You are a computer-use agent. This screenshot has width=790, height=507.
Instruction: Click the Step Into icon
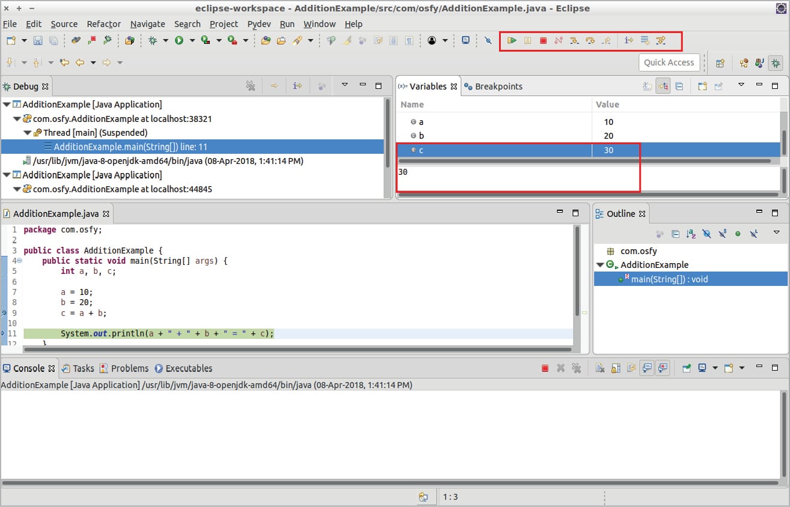coord(574,41)
